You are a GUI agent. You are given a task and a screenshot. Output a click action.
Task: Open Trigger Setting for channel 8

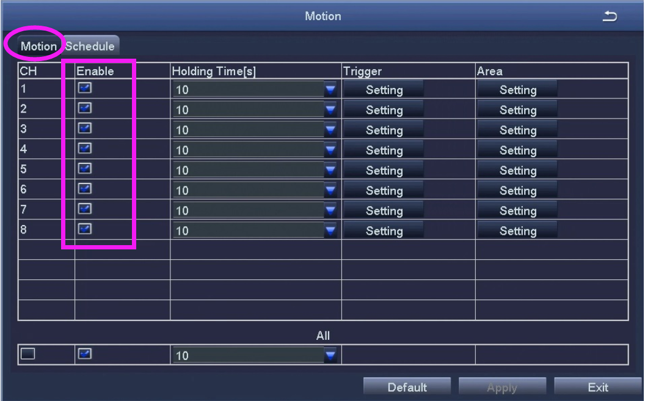coord(384,230)
